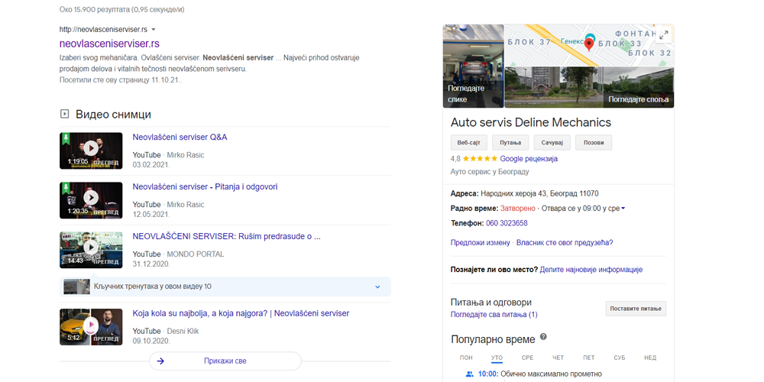Viewport: 764px width, 382px height.
Task: Select УТО day tab
Action: pos(497,358)
